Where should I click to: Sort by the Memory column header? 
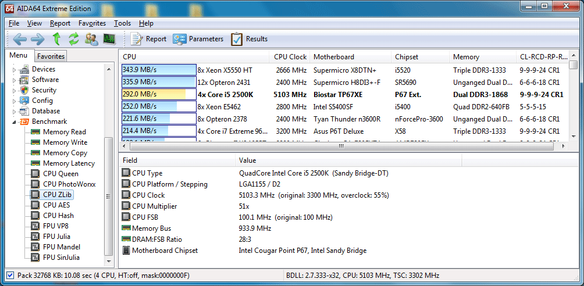pos(482,56)
